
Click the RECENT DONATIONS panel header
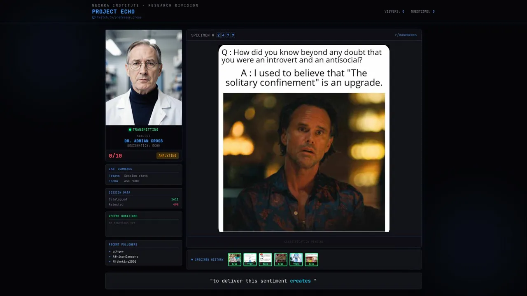coord(123,216)
